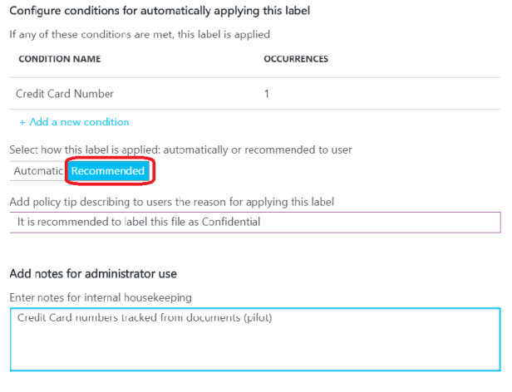Image resolution: width=512 pixels, height=392 pixels.
Task: Place cursor after the word Confidential in policy tip
Action: [x=262, y=222]
